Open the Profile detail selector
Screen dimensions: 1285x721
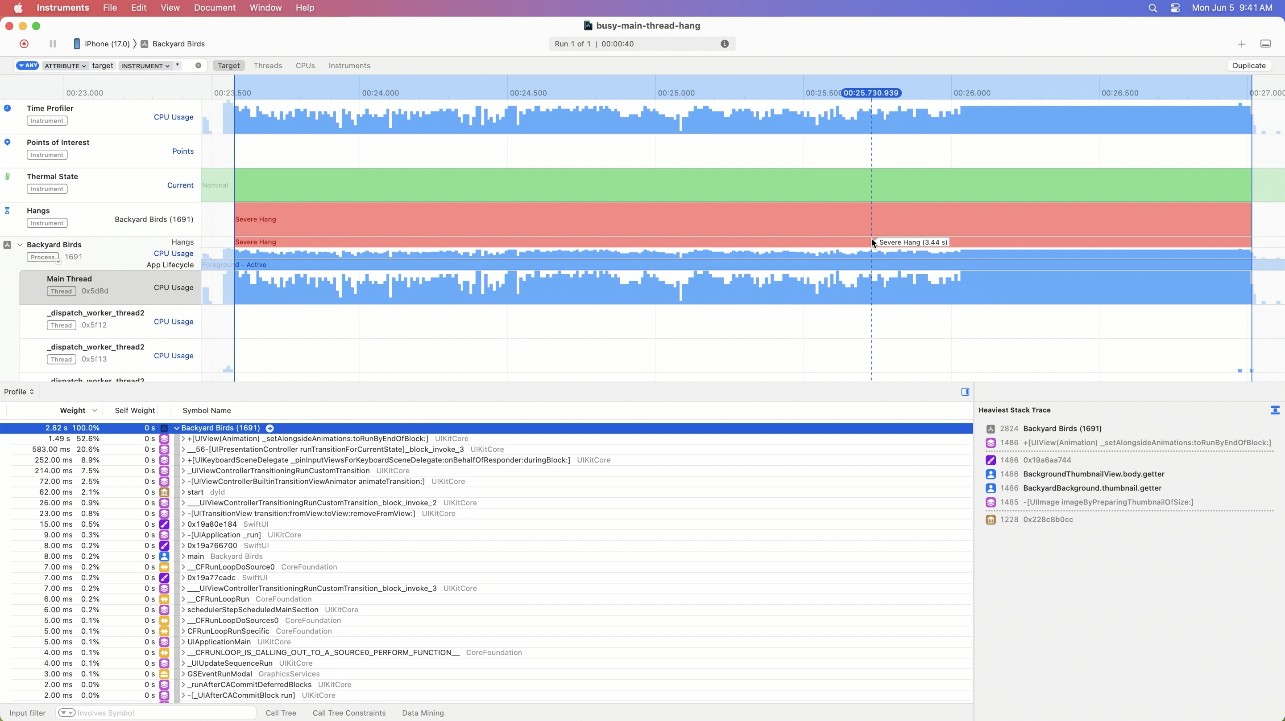click(19, 392)
